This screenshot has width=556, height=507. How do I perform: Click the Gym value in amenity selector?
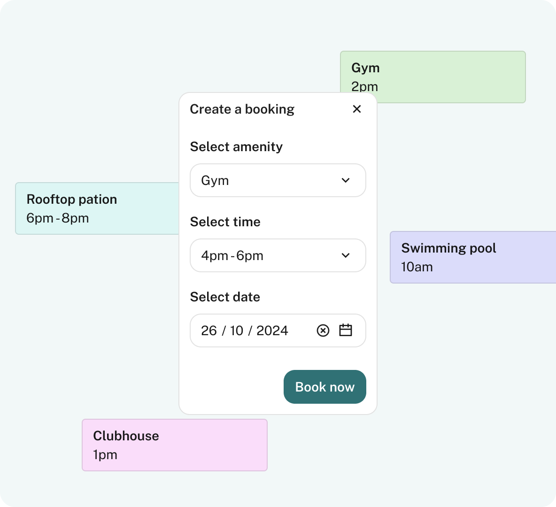[215, 181]
